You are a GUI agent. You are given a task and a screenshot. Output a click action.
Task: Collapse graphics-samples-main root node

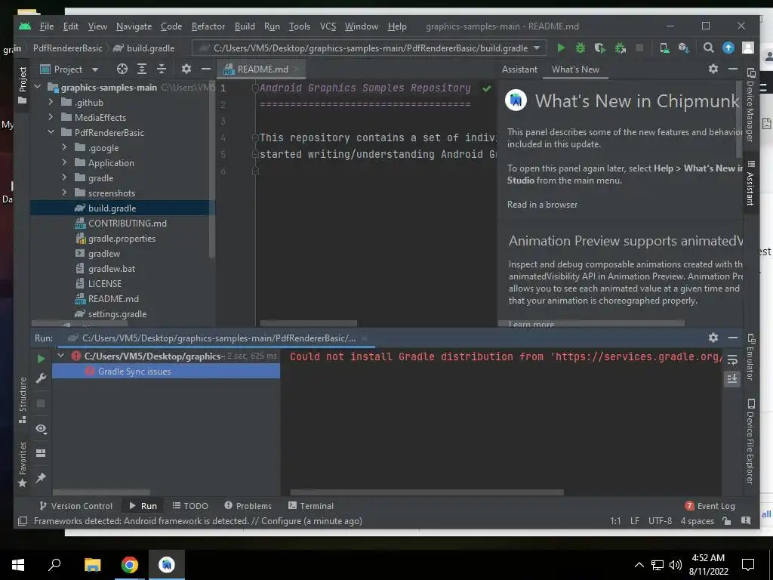[38, 87]
